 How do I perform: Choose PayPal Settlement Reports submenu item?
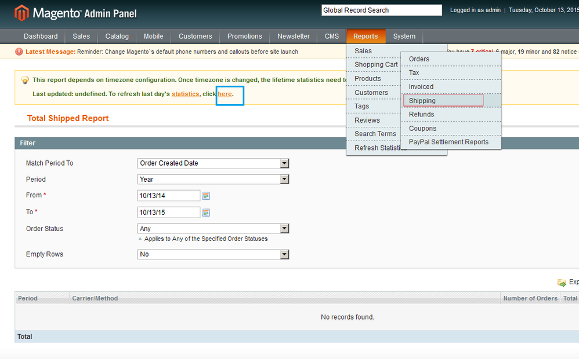tap(451, 142)
